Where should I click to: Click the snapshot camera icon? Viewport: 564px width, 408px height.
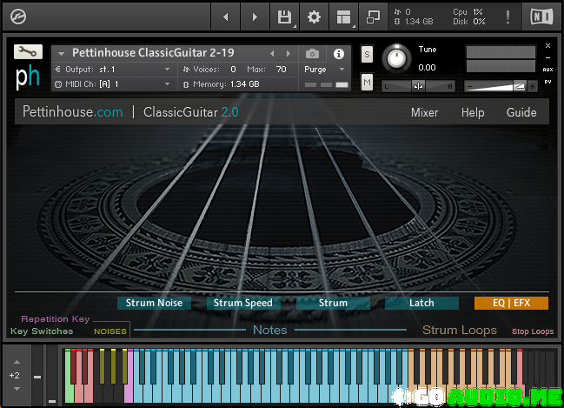coord(312,53)
